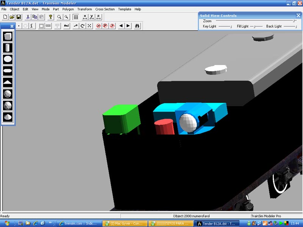
Task: Click the binoculars find icon
Action: [x=137, y=26]
